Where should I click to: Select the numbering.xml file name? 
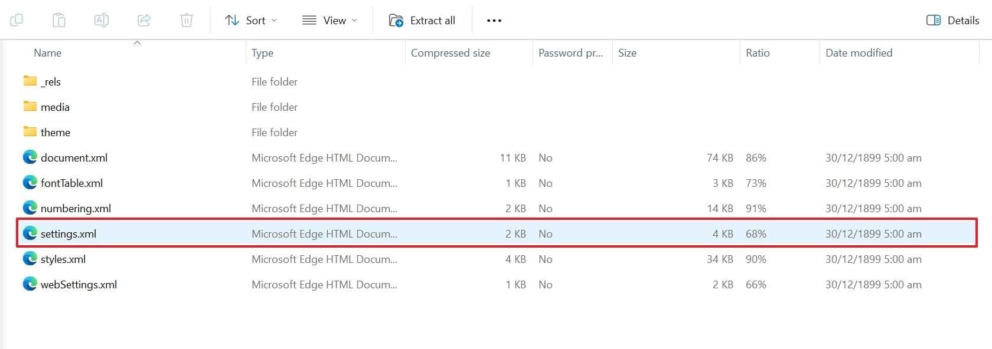click(x=76, y=209)
